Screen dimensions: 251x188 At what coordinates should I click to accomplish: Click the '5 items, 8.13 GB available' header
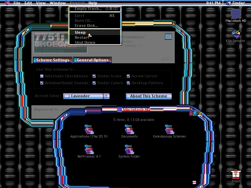[134, 120]
